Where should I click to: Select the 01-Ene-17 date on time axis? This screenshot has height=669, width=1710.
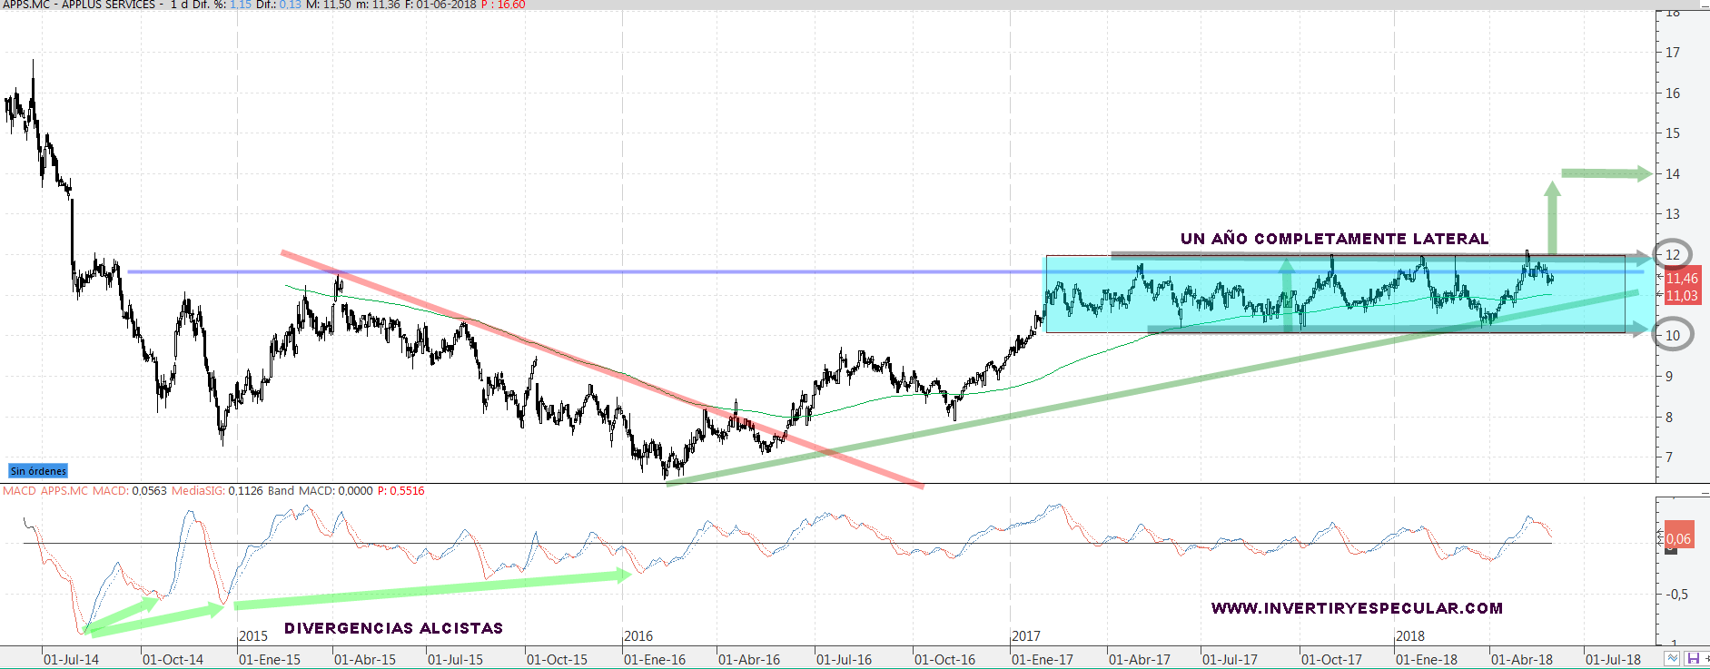click(1042, 660)
